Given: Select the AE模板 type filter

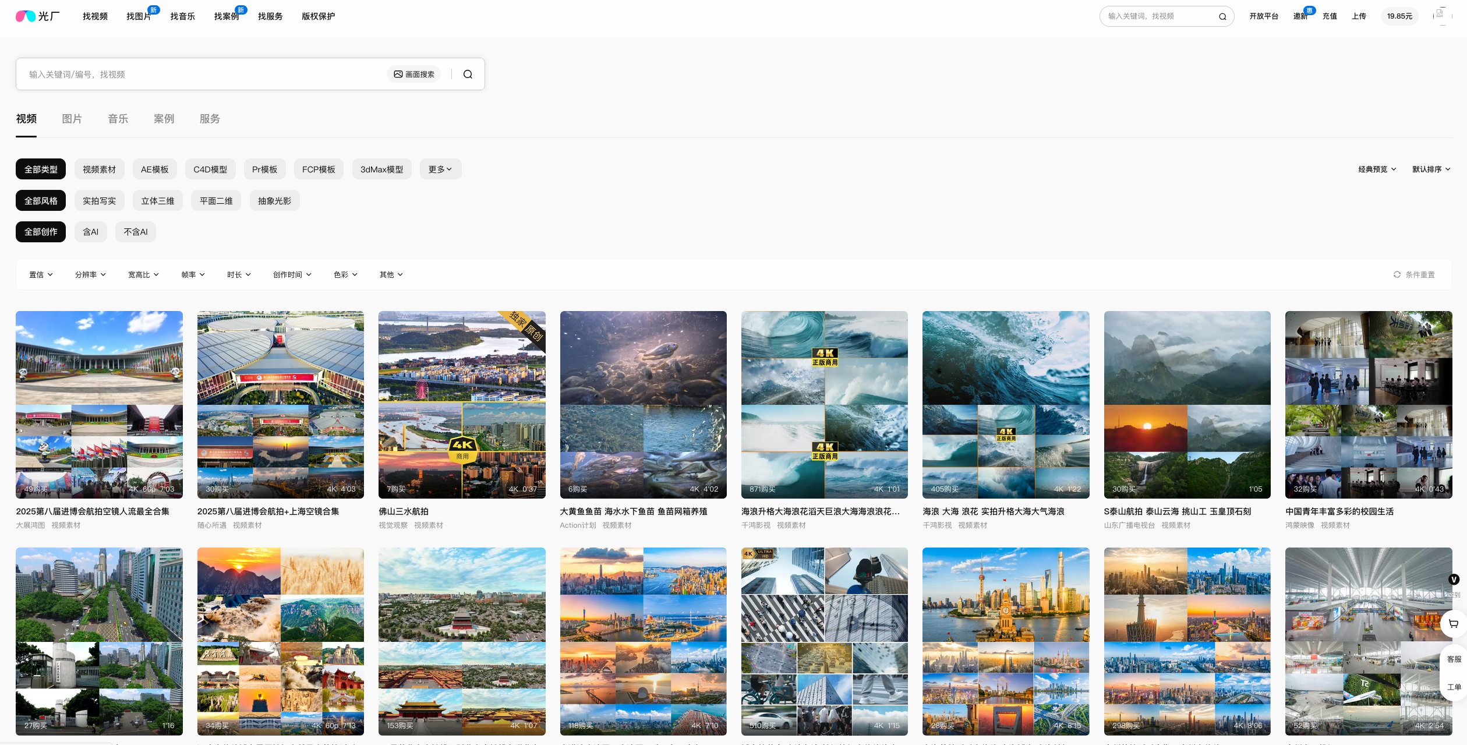Looking at the screenshot, I should [x=154, y=170].
